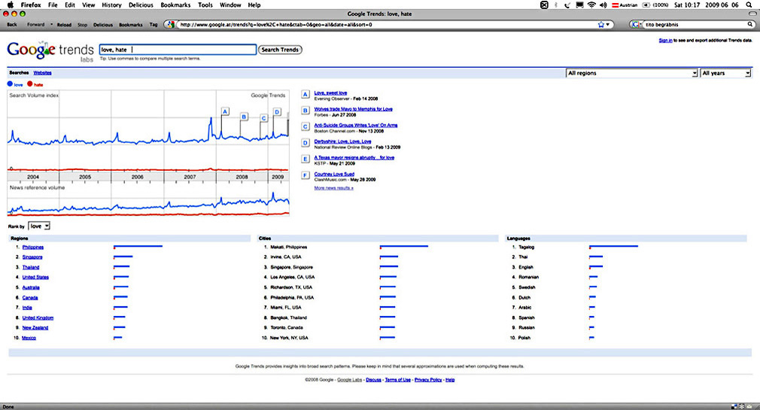Open Anti-Suicide Groups Writes Love link

[x=356, y=125]
